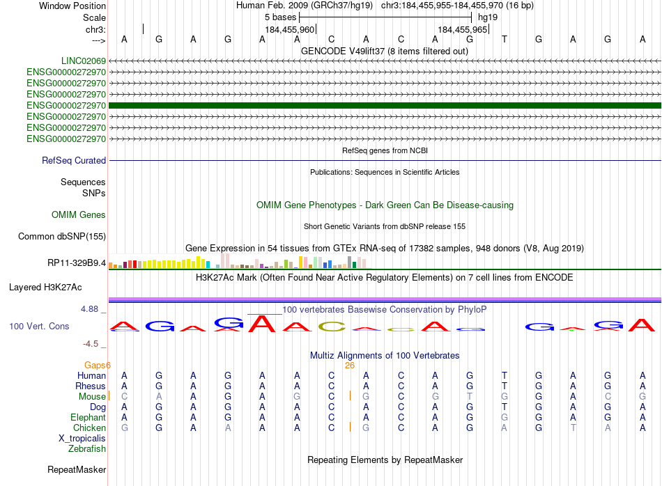The height and width of the screenshot is (486, 662).
Task: Click the Zebrafish alignment row label
Action: pyautogui.click(x=87, y=449)
